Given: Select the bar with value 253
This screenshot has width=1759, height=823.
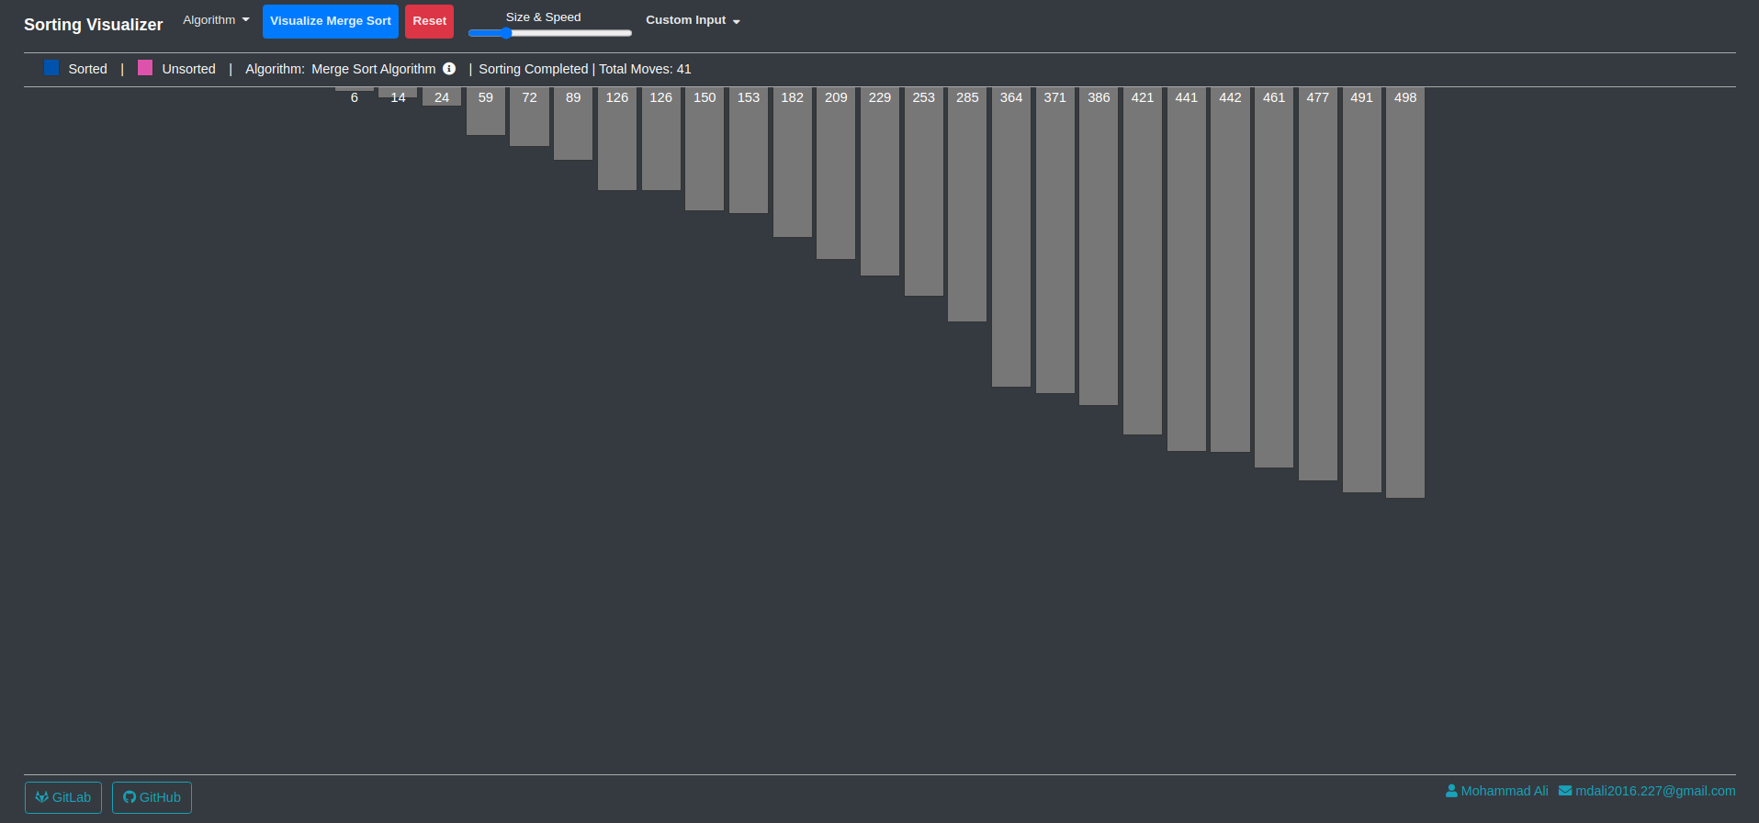Looking at the screenshot, I should pos(924,192).
